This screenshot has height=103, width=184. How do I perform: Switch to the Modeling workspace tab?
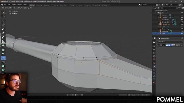pyautogui.click(x=39, y=5)
